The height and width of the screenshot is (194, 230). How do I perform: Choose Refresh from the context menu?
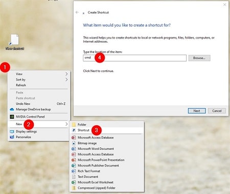[21, 85]
